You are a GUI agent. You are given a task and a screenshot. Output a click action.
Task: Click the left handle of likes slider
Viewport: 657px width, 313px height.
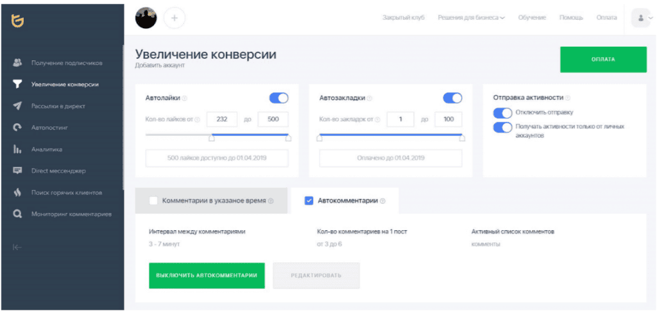click(212, 137)
